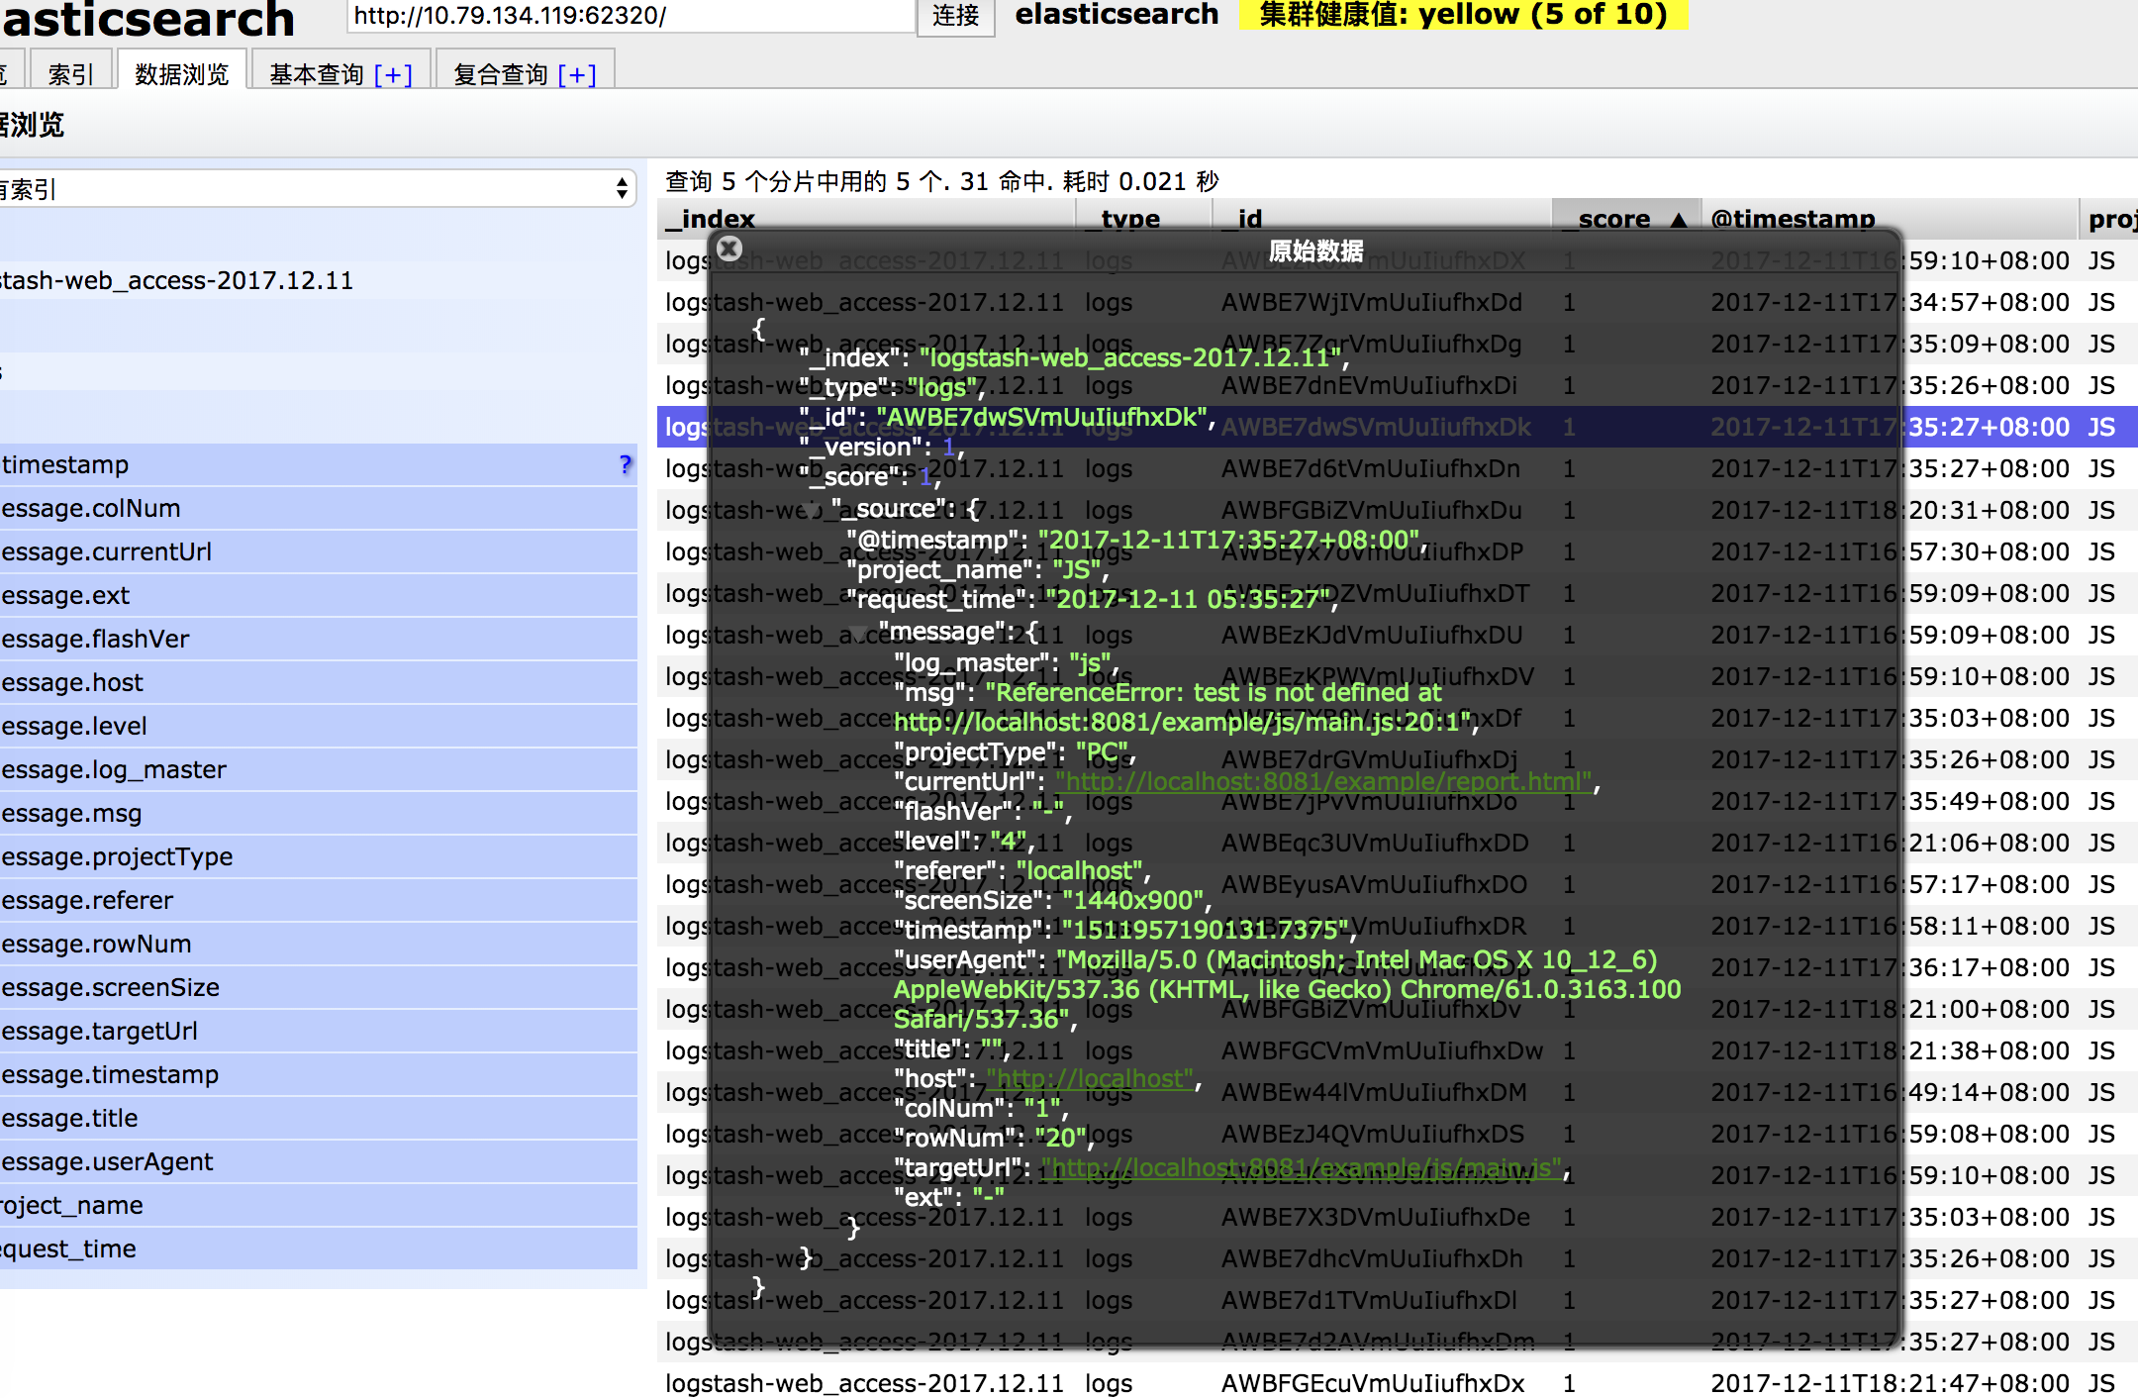Select the logstash-web_access-2017.12.11 index in sidebar
Image resolution: width=2138 pixels, height=1398 pixels.
coord(178,281)
